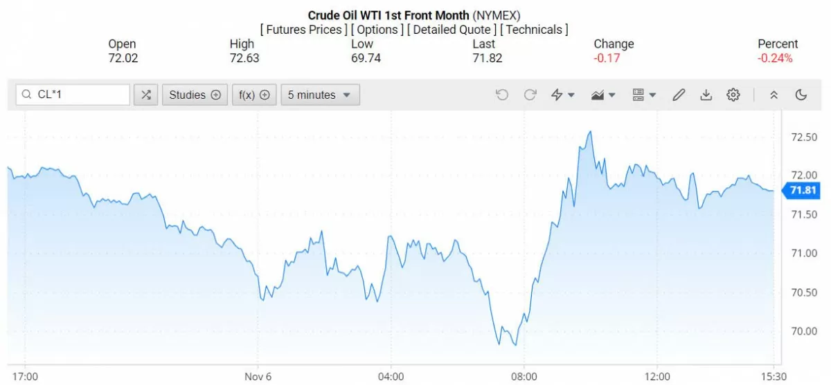Viewport: 831px width, 385px height.
Task: Open the drawing pencil tool
Action: click(x=679, y=95)
